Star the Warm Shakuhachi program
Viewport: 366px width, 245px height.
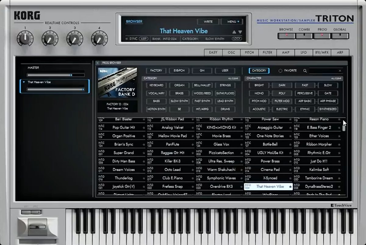pos(242,170)
